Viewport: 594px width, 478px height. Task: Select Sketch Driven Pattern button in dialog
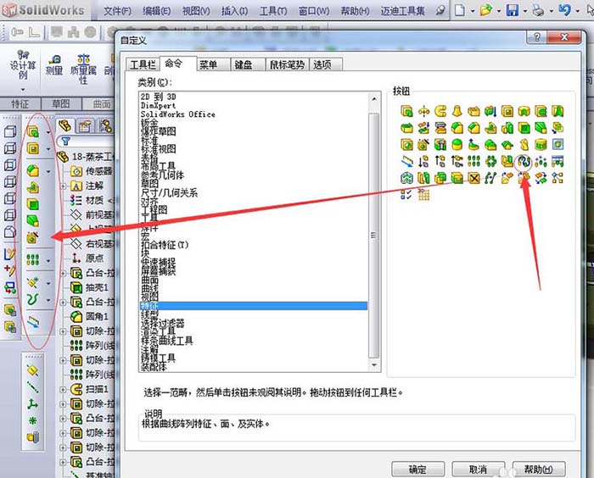coord(541,161)
